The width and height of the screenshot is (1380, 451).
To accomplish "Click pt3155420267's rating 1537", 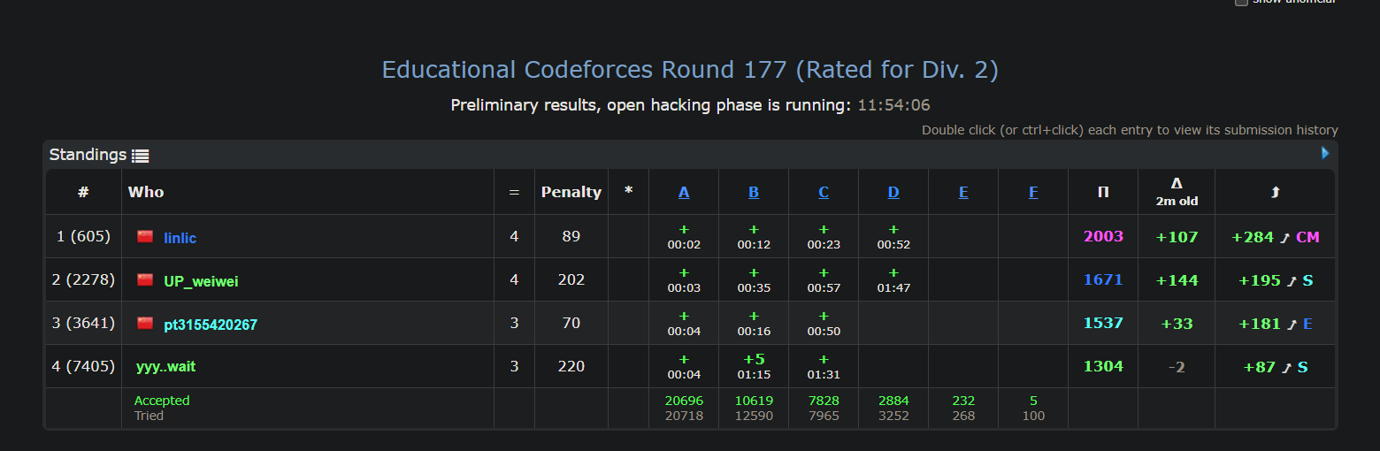I will (x=1103, y=324).
